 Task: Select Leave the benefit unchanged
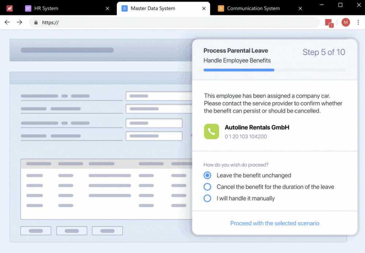(x=207, y=175)
